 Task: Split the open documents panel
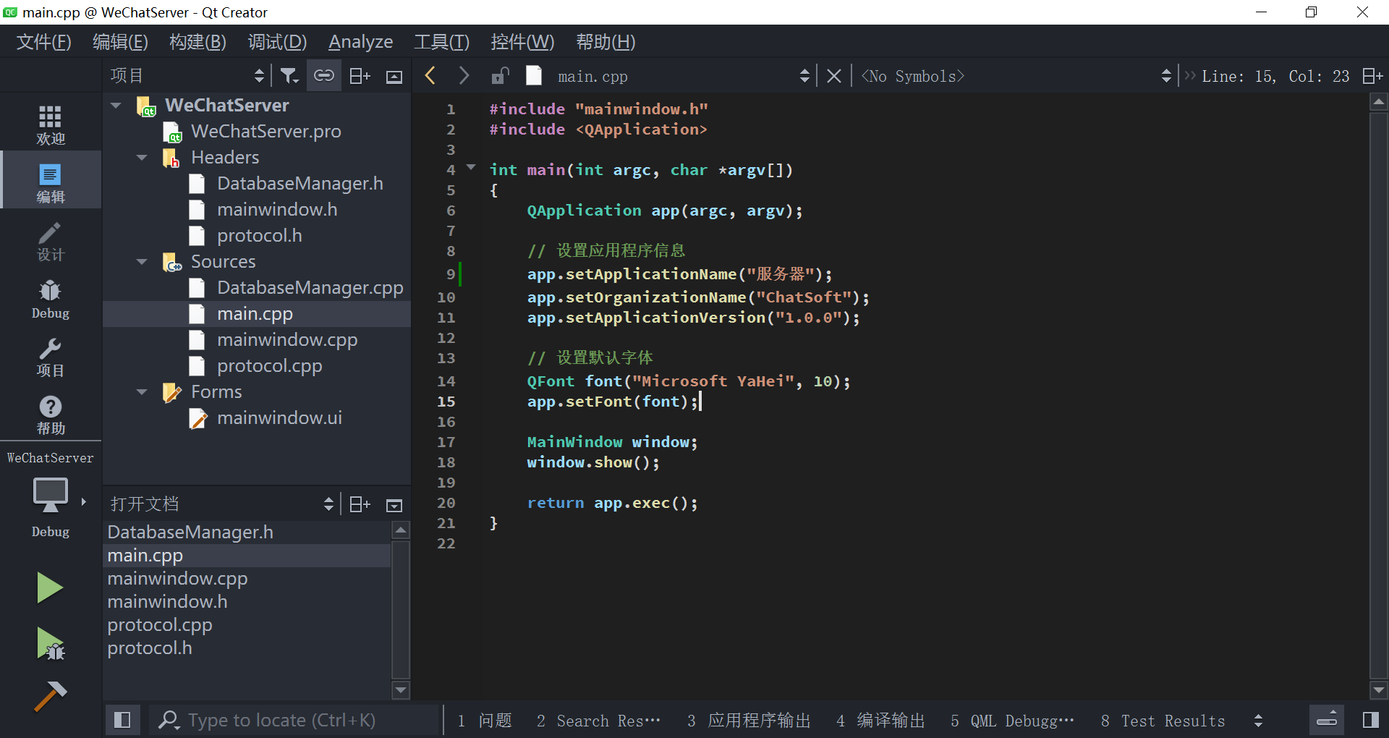(x=360, y=504)
